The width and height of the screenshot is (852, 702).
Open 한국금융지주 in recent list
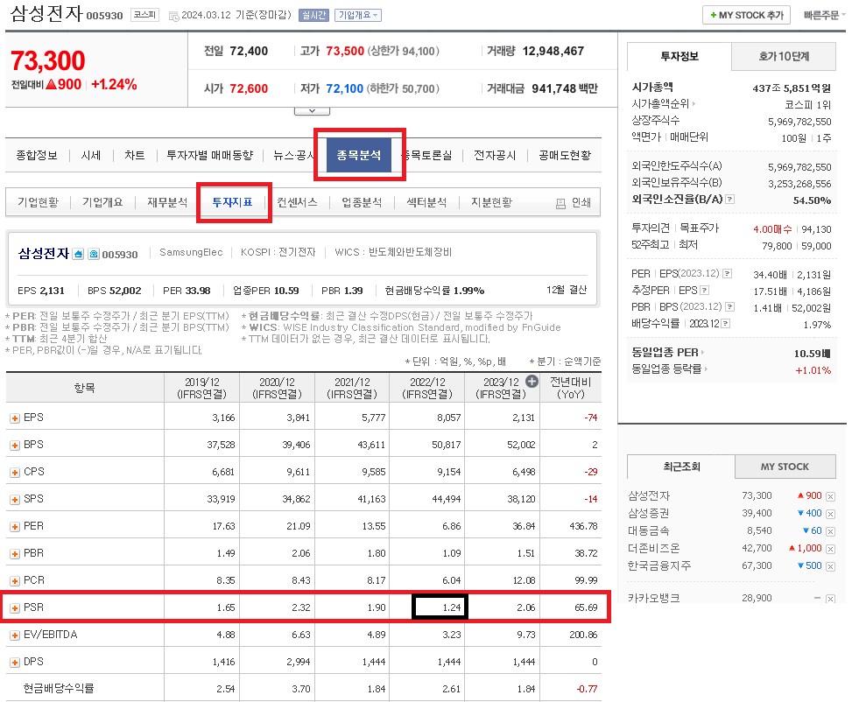tap(659, 566)
